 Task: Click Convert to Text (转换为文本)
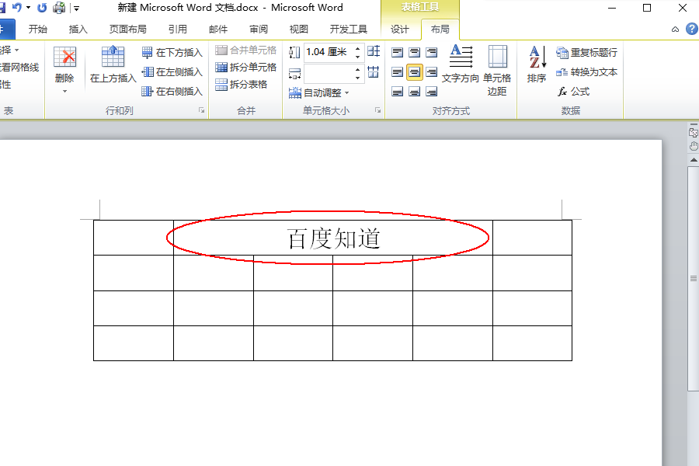coord(586,71)
